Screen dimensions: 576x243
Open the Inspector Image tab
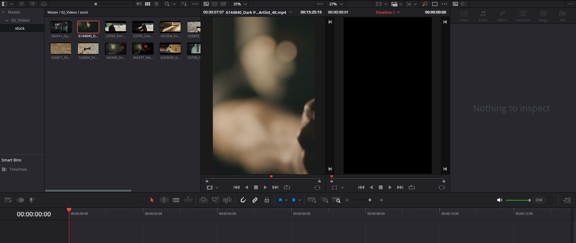point(543,16)
